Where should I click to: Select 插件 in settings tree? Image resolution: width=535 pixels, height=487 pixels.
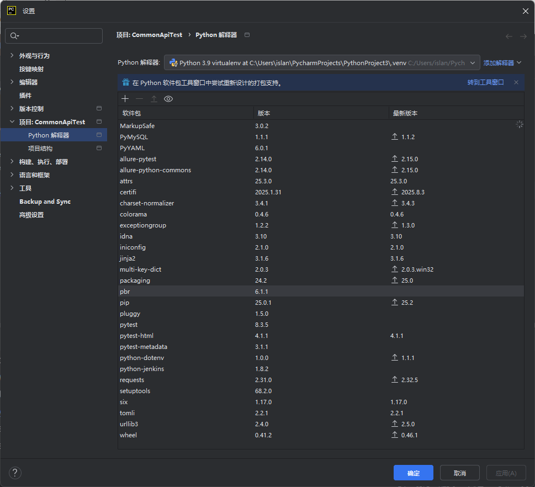pos(25,96)
